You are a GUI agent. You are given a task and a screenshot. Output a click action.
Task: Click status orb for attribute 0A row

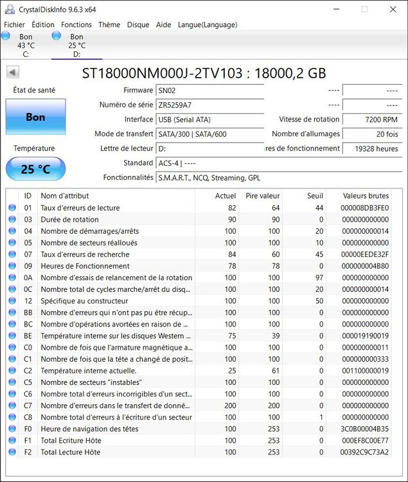(x=12, y=278)
